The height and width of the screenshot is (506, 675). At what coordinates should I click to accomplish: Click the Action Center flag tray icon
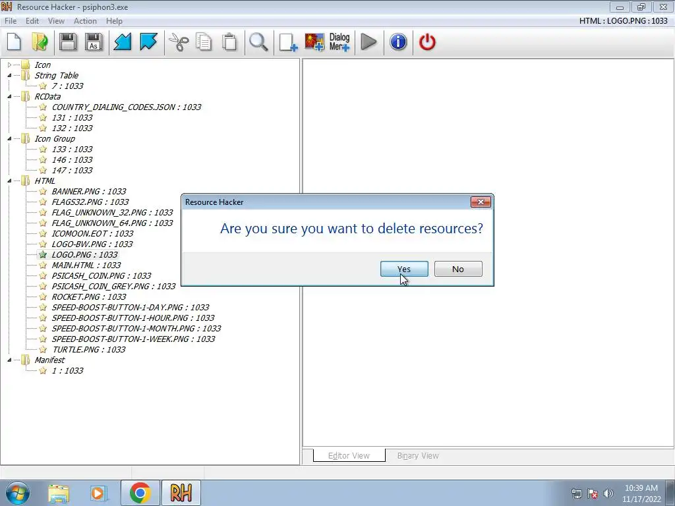click(x=593, y=493)
